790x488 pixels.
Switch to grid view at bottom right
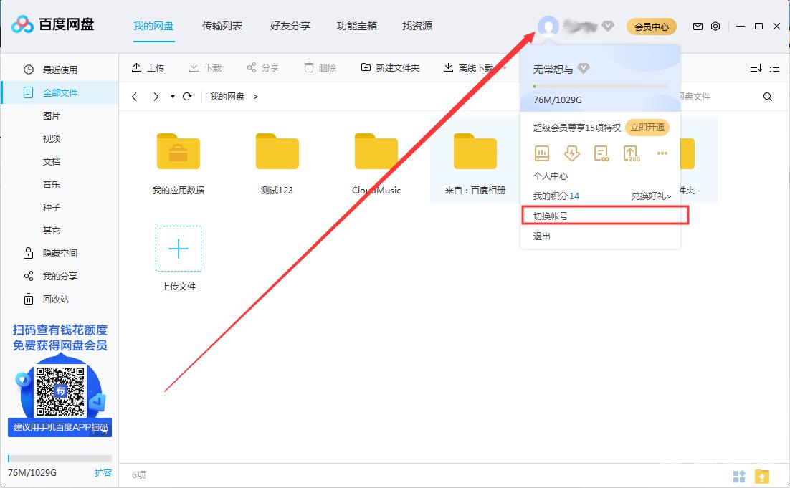tap(739, 475)
